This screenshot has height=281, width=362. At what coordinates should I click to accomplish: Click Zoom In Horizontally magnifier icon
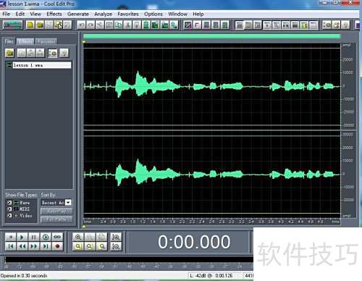[78, 237]
